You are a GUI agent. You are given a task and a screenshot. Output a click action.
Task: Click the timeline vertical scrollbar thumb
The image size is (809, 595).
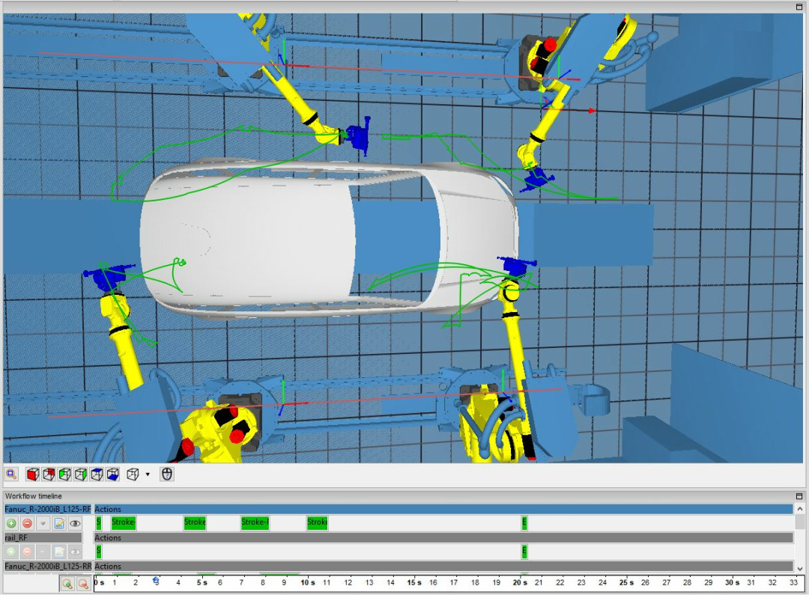800,521
